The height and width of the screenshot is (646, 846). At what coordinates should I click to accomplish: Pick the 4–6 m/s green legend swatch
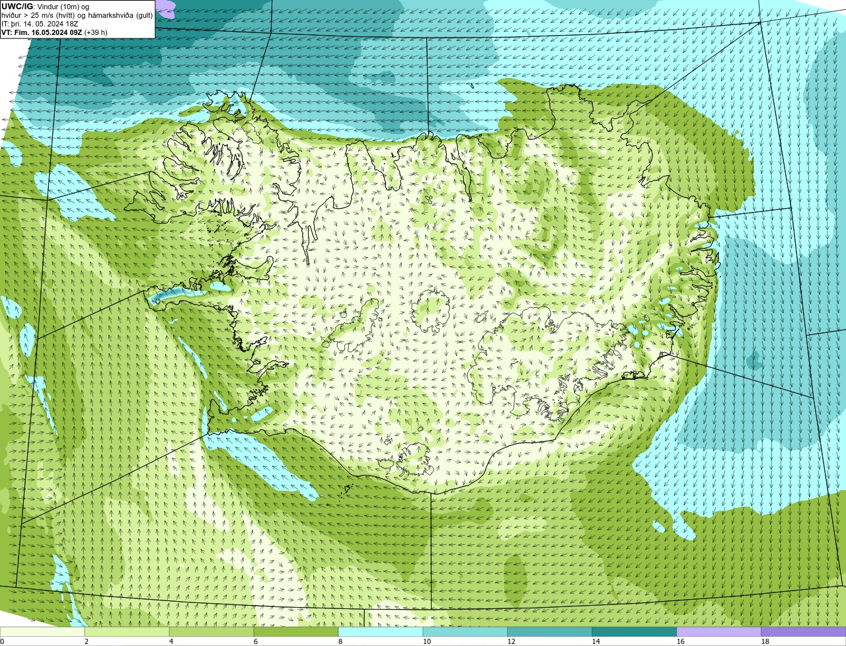click(x=211, y=632)
